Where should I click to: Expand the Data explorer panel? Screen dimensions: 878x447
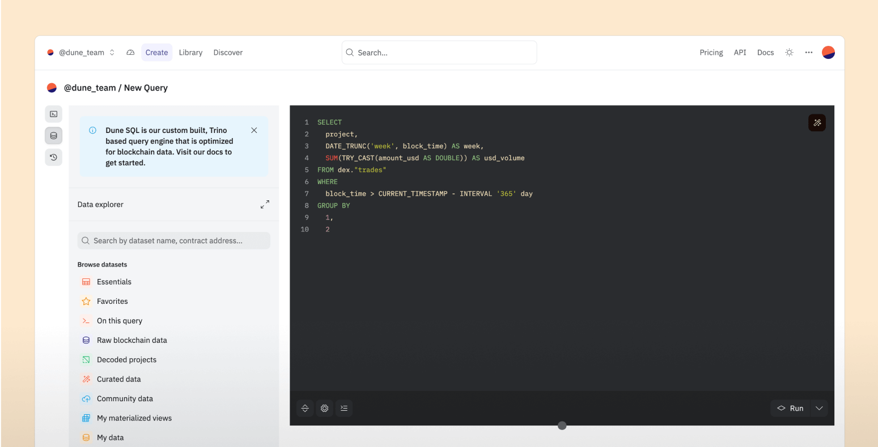coord(265,204)
